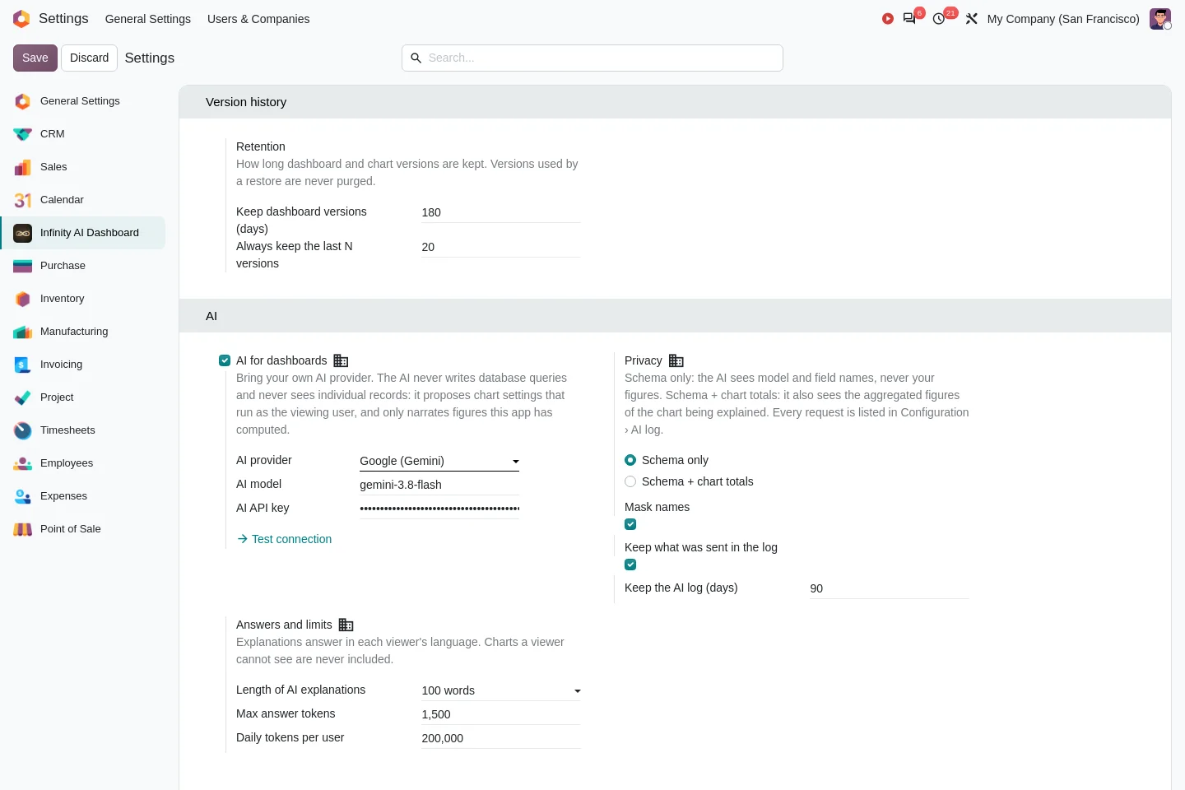
Task: Click the Test connection link
Action: point(284,539)
